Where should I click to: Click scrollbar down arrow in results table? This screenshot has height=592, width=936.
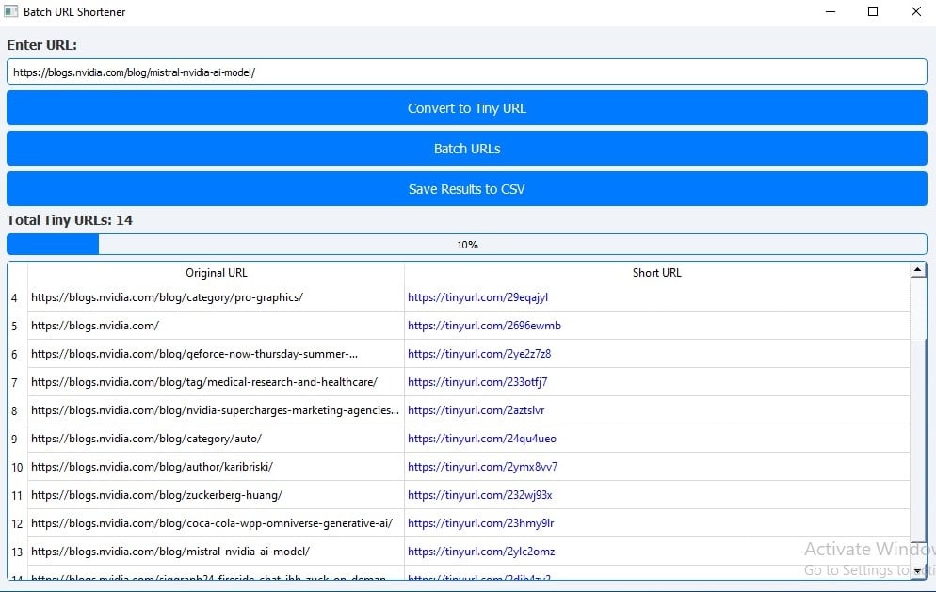918,571
